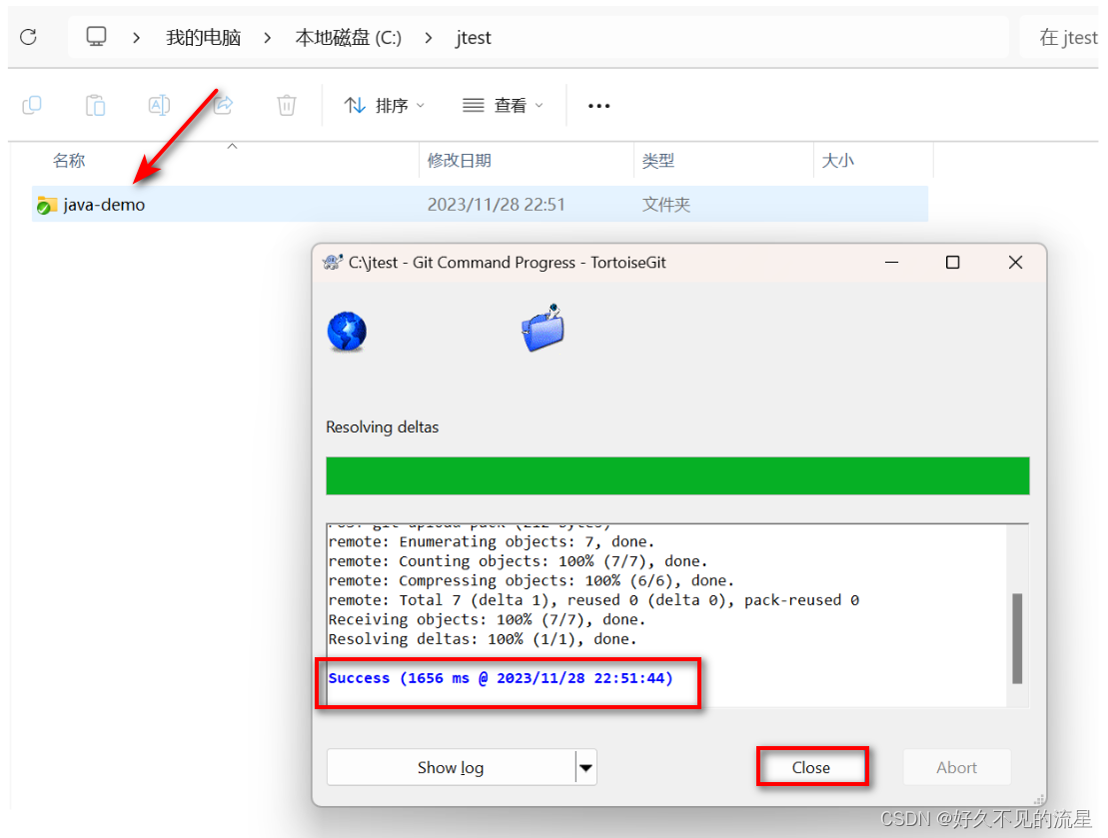Image resolution: width=1108 pixels, height=838 pixels.
Task: Click the java-demo folder icon
Action: point(47,205)
